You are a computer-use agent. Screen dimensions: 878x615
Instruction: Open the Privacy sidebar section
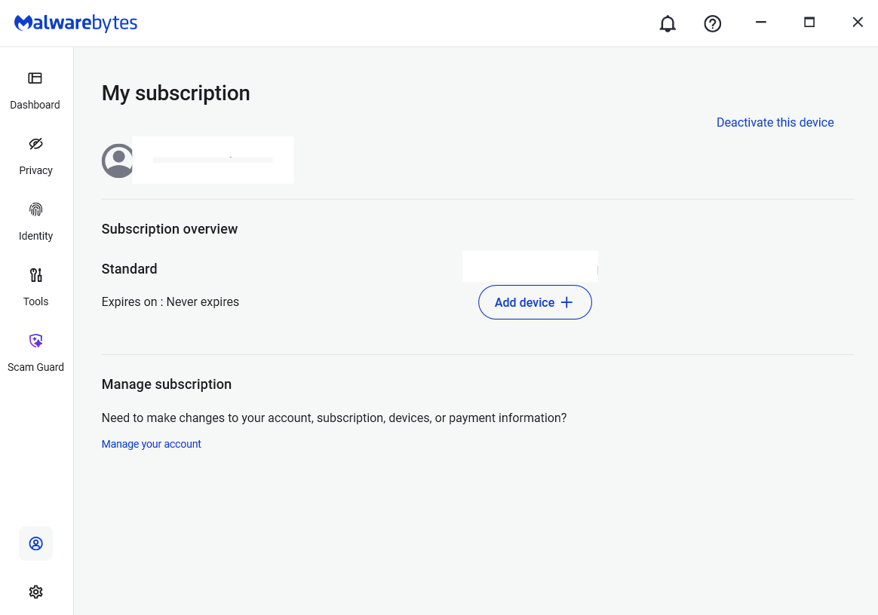[x=35, y=156]
